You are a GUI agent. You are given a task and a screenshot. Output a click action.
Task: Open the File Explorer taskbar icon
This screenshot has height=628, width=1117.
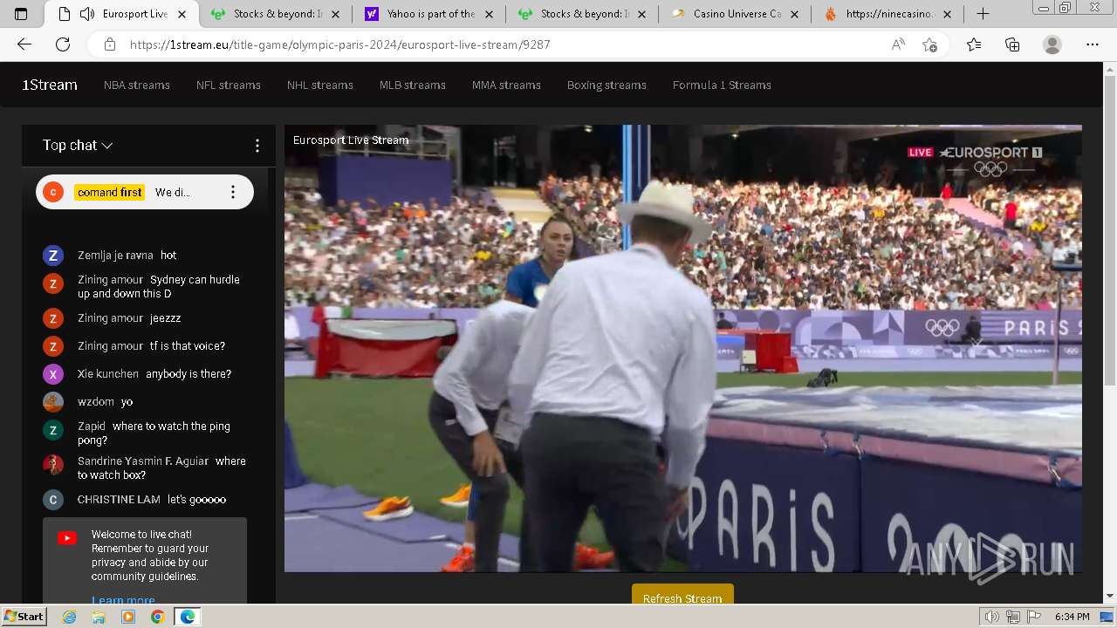[x=99, y=617]
